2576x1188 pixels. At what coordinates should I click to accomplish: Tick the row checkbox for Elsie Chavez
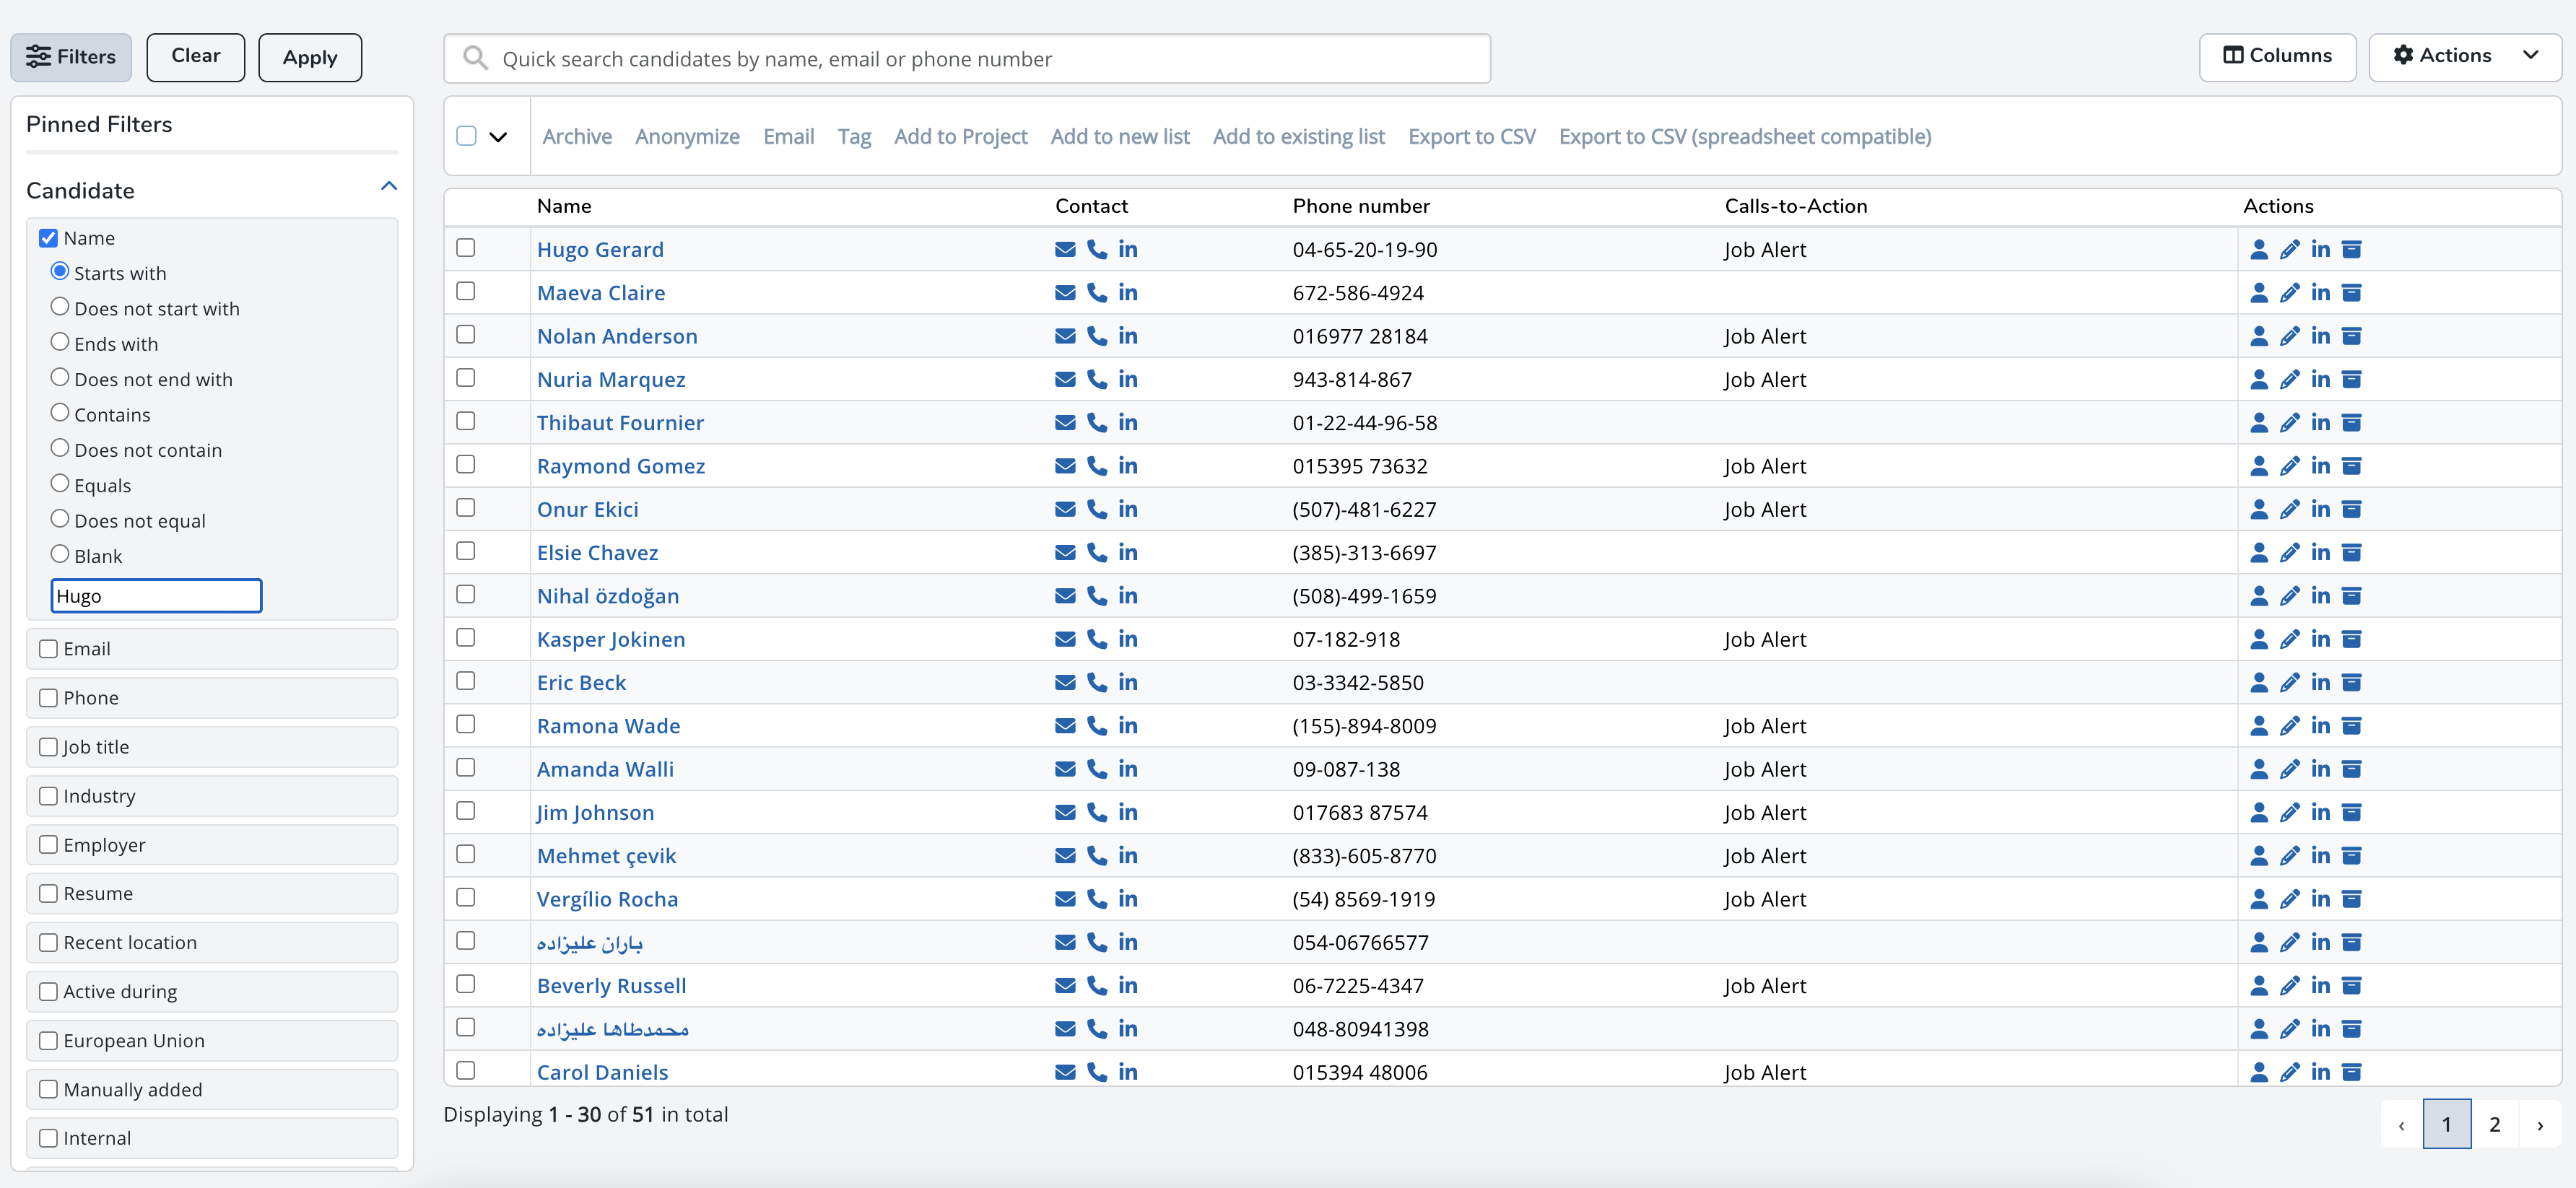click(465, 551)
